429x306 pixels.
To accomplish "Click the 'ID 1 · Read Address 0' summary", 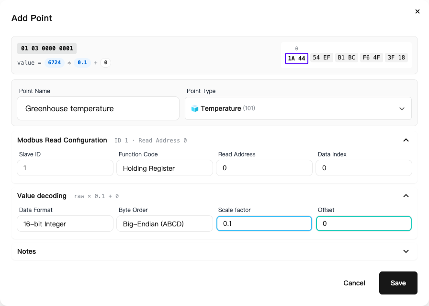I will [150, 141].
